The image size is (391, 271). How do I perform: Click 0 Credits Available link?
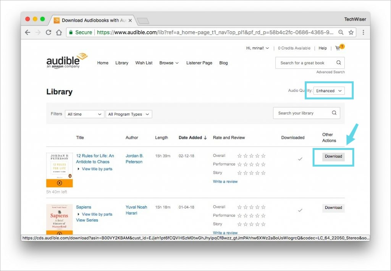click(x=294, y=48)
